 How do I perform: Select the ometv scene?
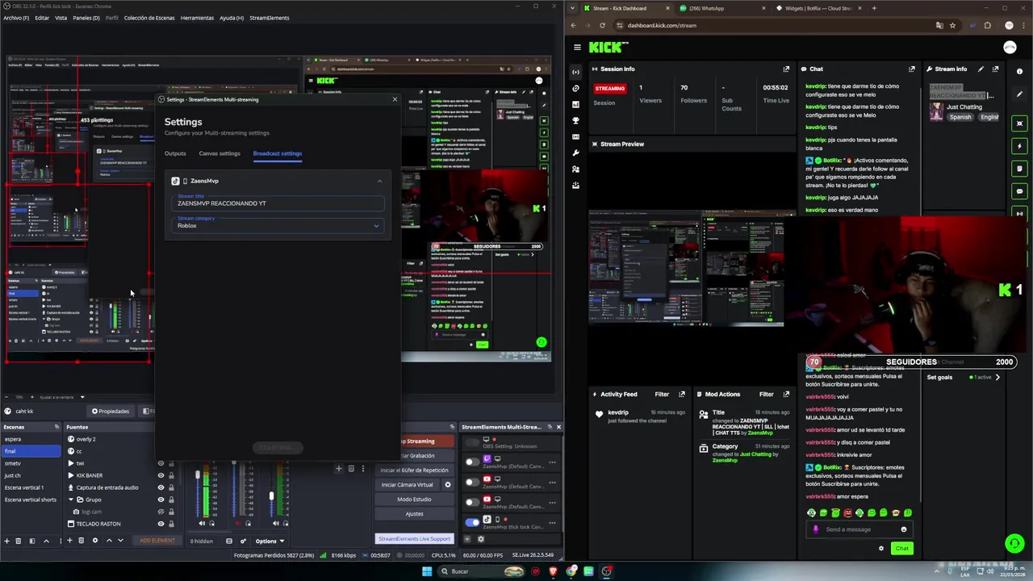(x=31, y=463)
